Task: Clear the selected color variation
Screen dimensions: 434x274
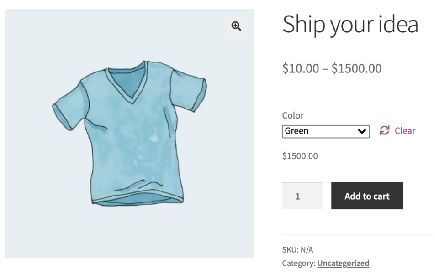Action: [x=405, y=131]
